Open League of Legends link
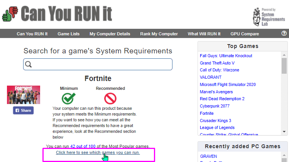This screenshot has height=162, width=289. 217,128
